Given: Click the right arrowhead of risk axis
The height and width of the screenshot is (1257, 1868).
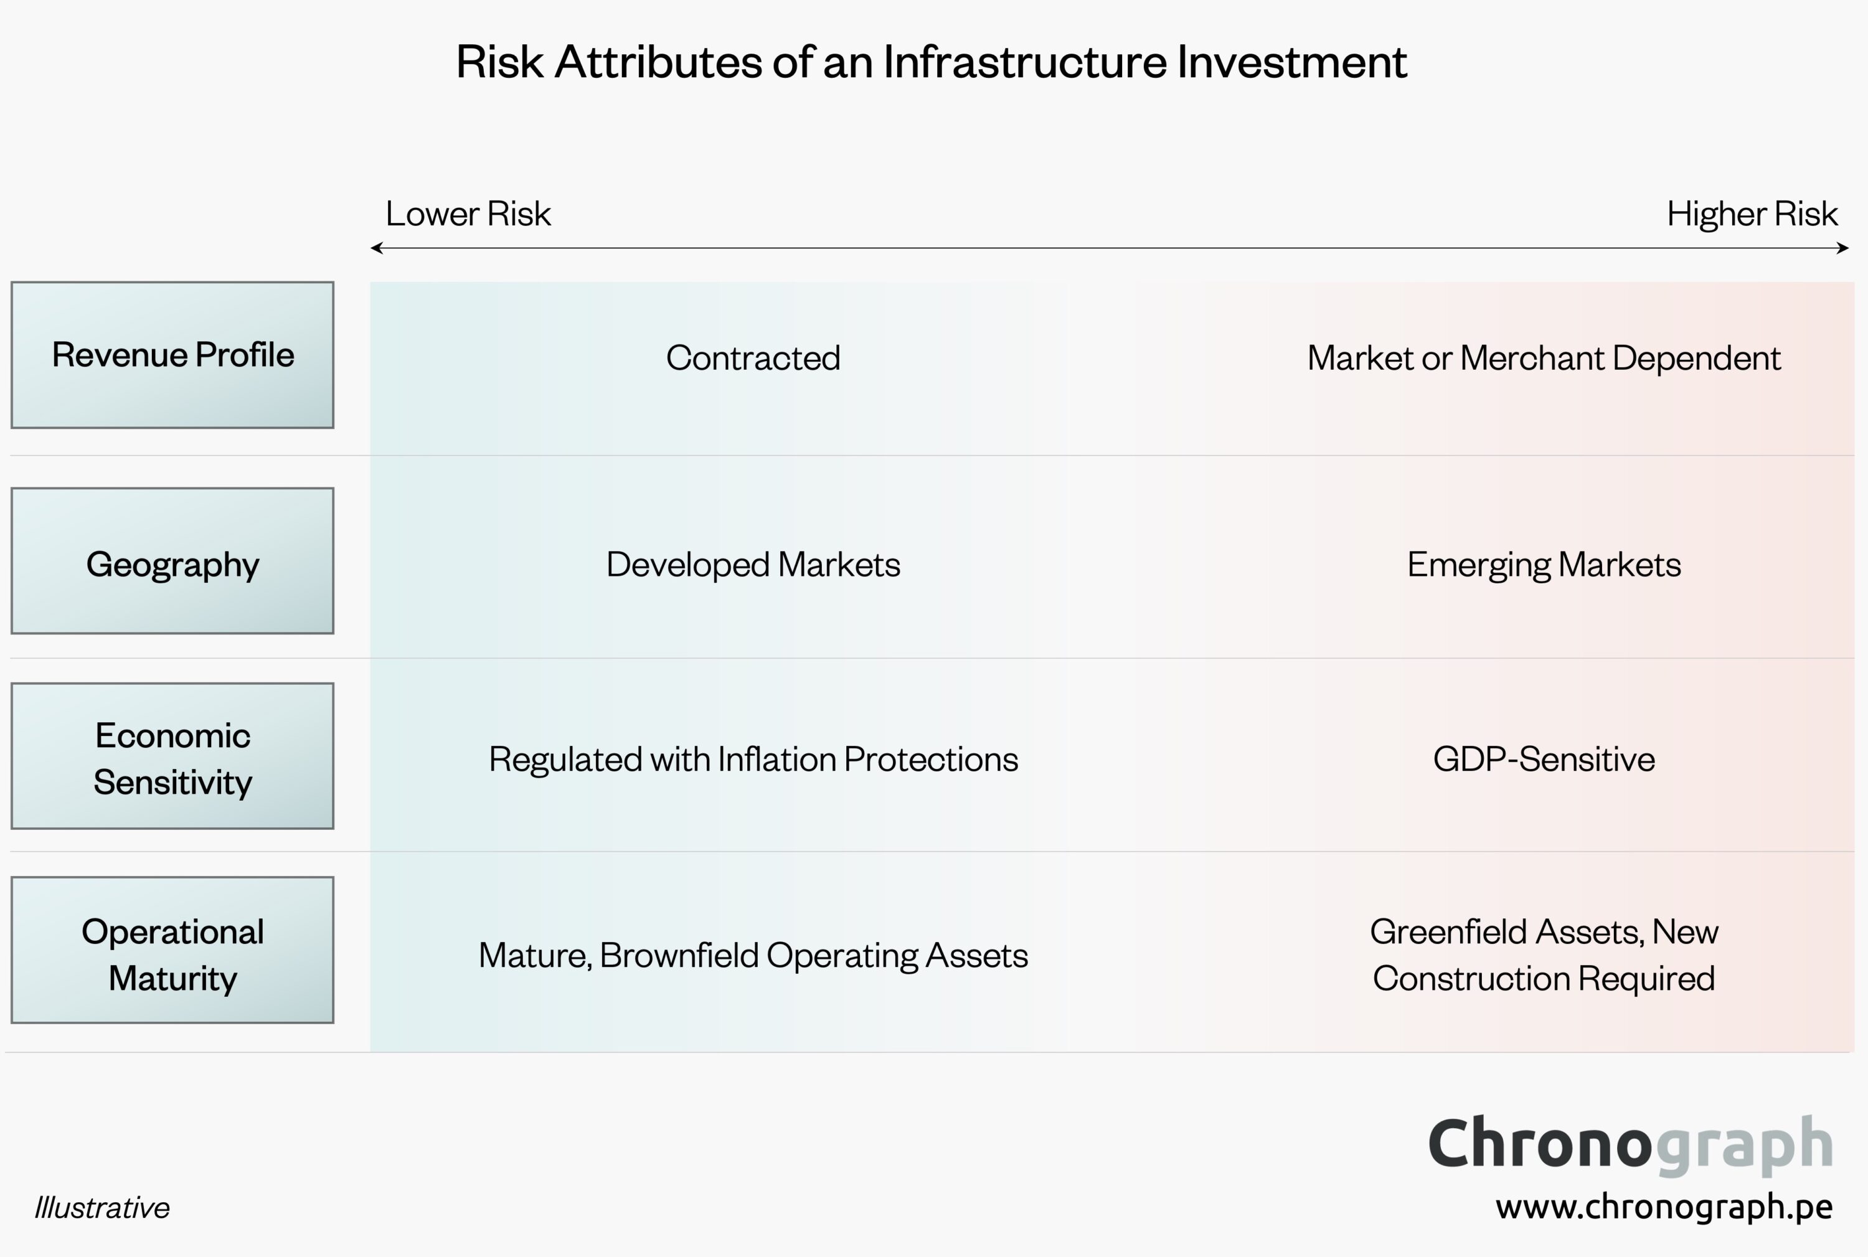Looking at the screenshot, I should [x=1843, y=248].
